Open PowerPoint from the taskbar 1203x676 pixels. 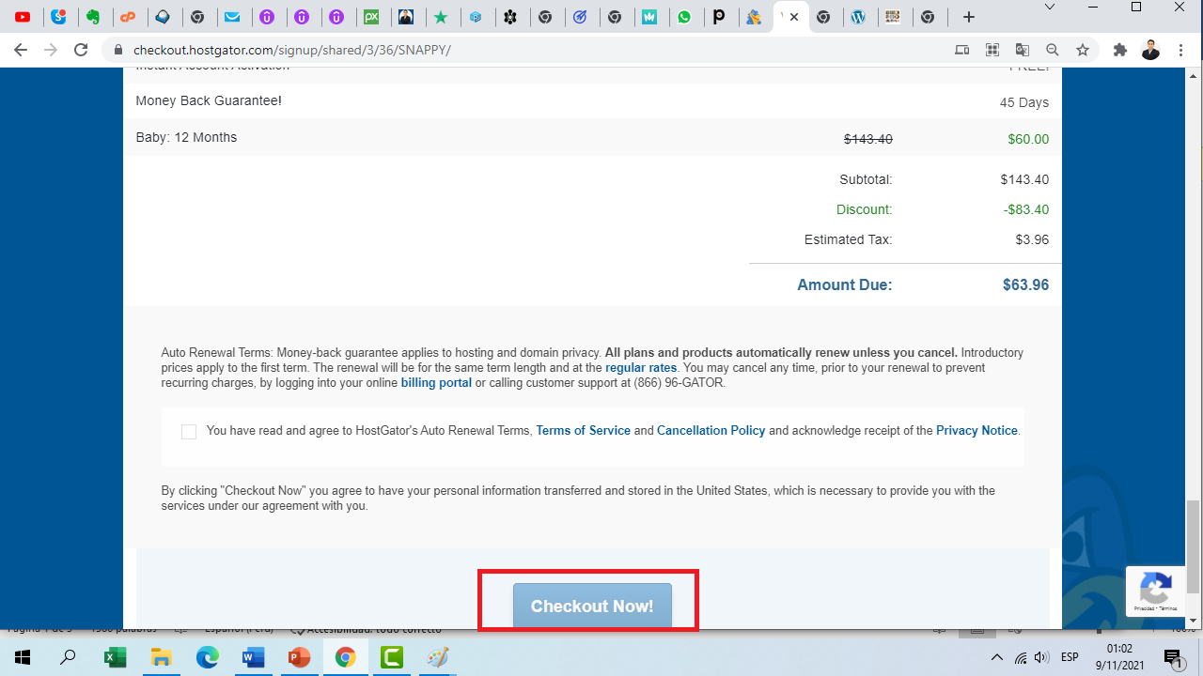click(299, 657)
